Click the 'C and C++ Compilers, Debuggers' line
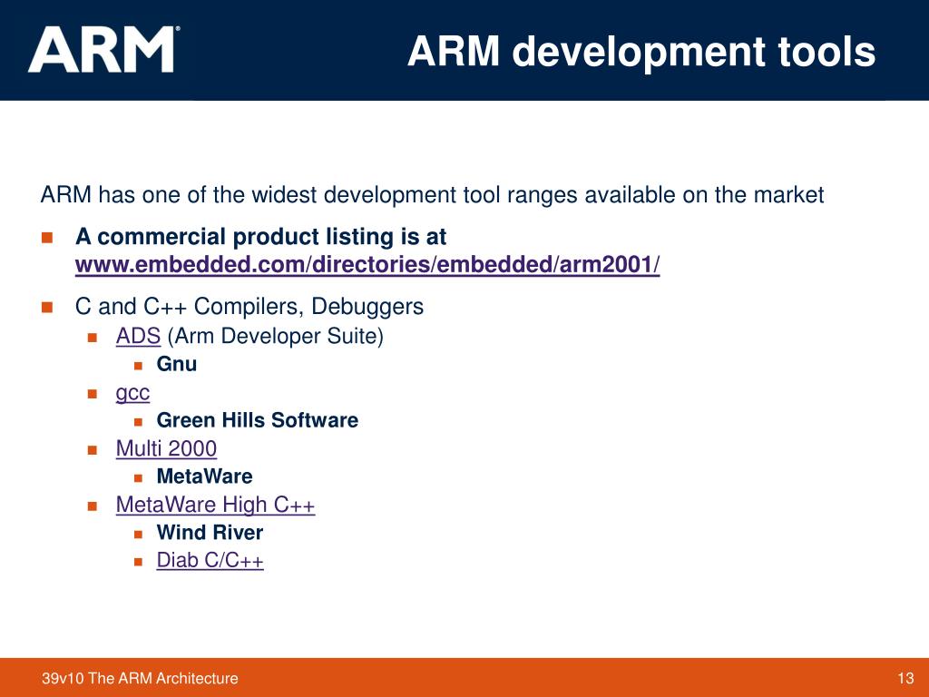Viewport: 929px width, 697px height. [x=249, y=307]
